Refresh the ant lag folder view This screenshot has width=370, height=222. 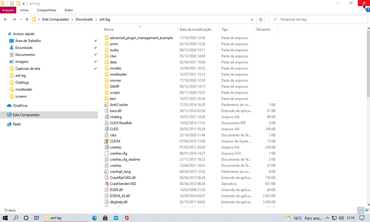click(261, 19)
